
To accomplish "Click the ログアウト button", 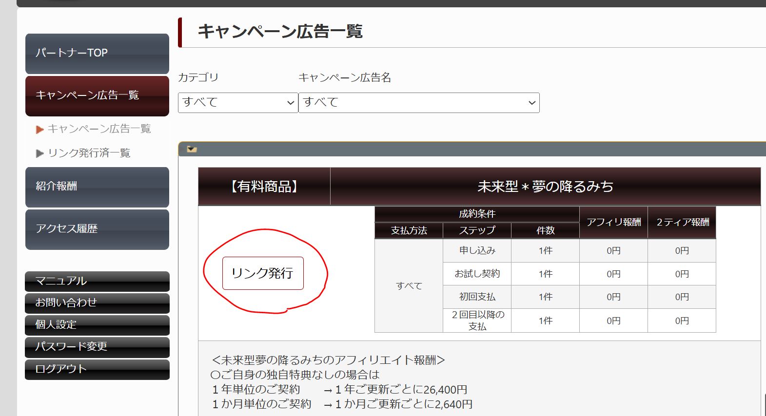I will coord(97,369).
